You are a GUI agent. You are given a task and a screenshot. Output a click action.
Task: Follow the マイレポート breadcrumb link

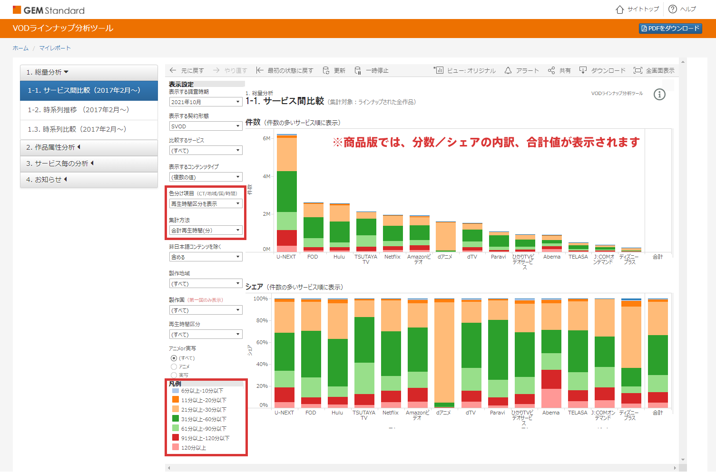click(x=55, y=48)
